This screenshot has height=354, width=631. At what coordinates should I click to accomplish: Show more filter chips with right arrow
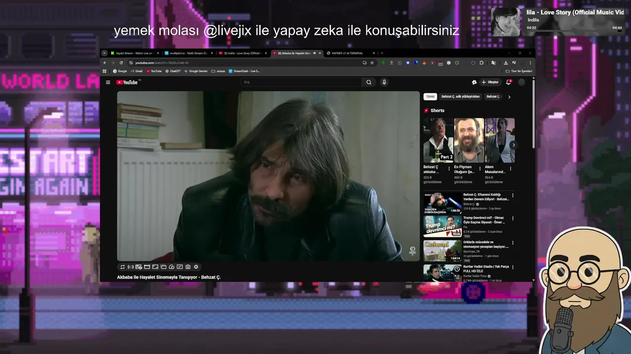(x=509, y=97)
